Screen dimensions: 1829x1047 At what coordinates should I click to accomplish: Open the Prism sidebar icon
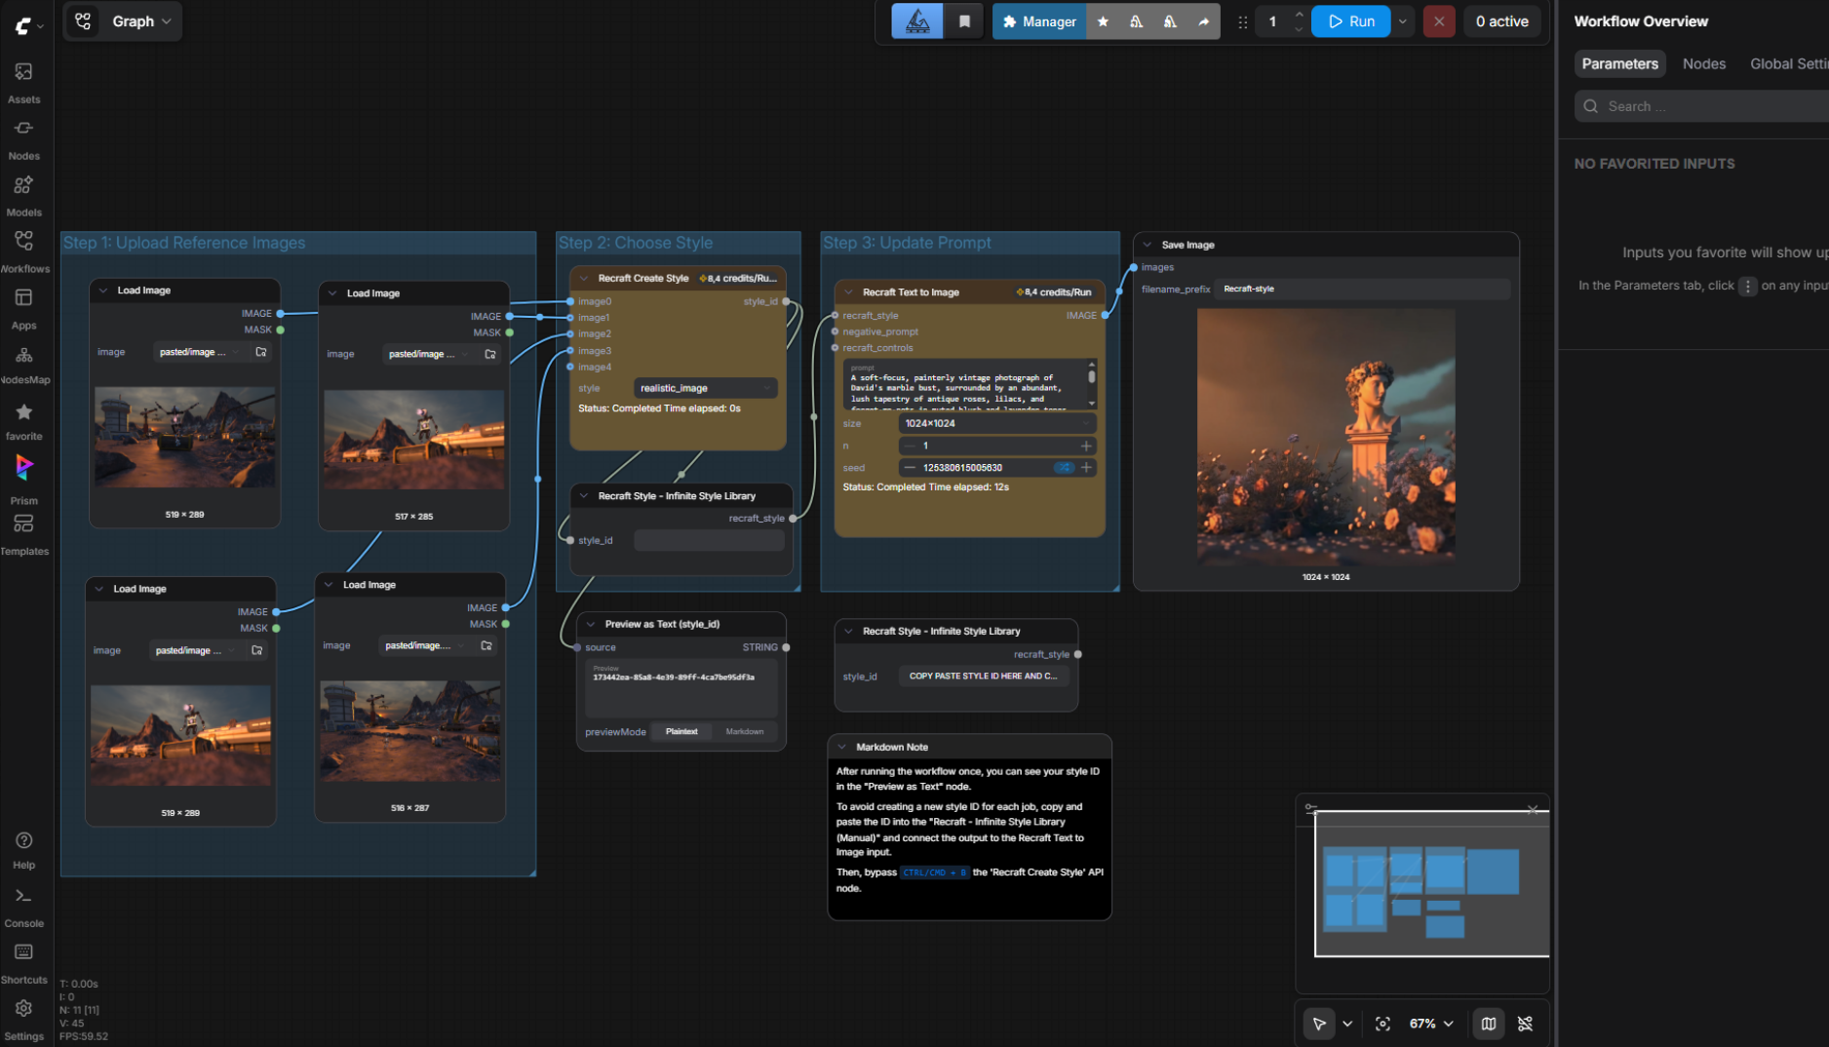click(23, 478)
